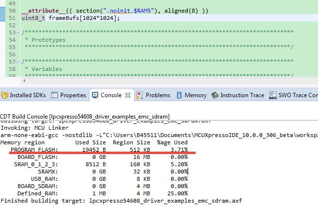Viewport: 318px width, 208px height.
Task: Click the BOARD_FLASH row label
Action: [38, 157]
